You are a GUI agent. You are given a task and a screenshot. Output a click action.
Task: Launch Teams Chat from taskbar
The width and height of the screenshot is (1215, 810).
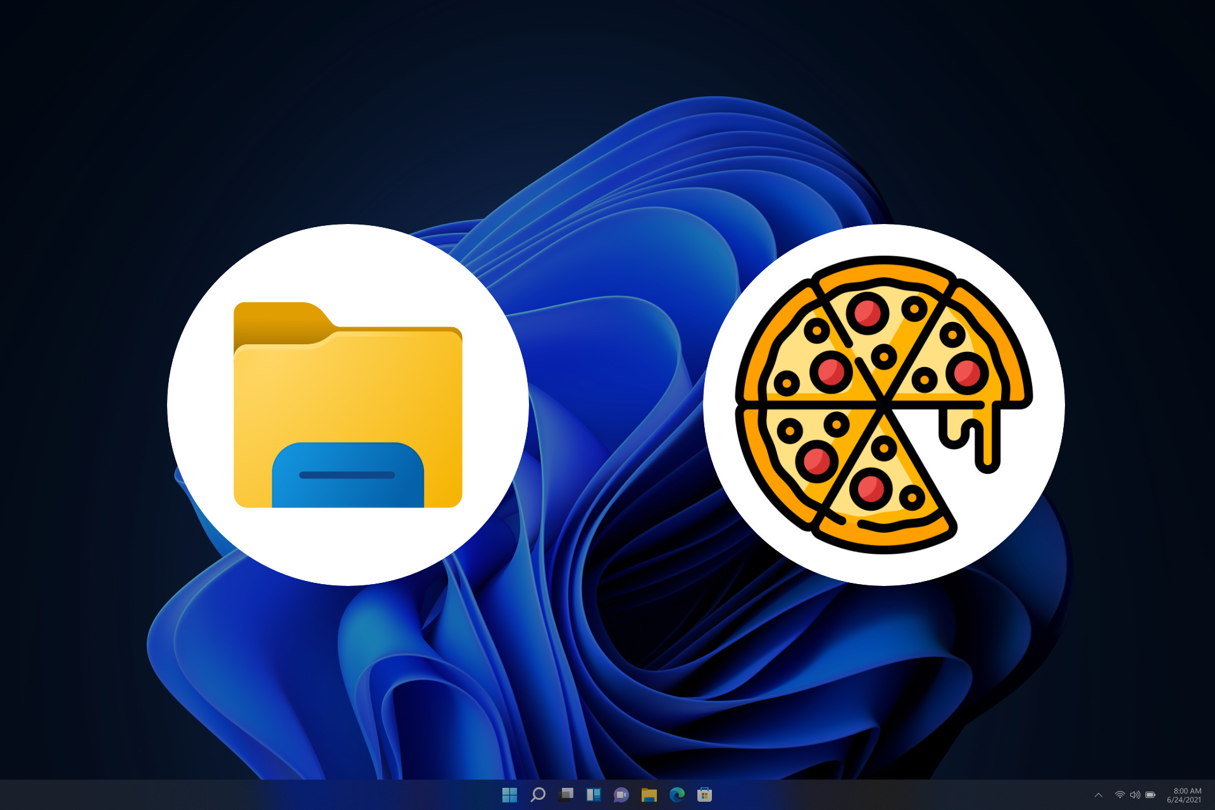[621, 795]
